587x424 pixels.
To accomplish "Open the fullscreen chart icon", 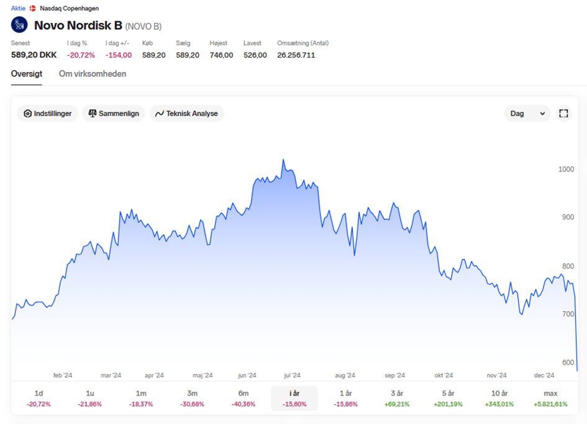I will pos(563,114).
